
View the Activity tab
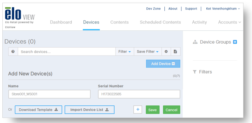pyautogui.click(x=199, y=22)
